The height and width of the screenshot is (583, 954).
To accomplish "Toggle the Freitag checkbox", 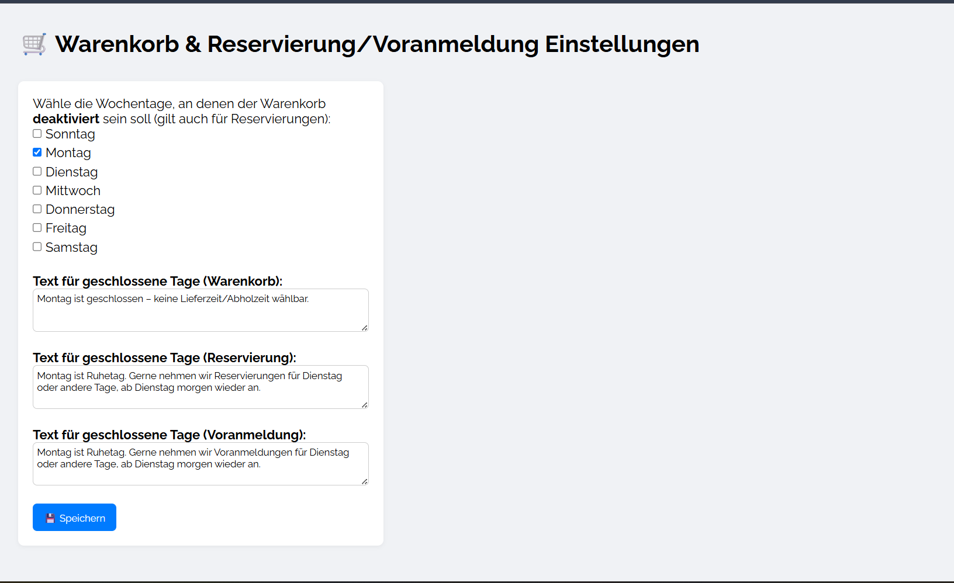I will coord(37,228).
